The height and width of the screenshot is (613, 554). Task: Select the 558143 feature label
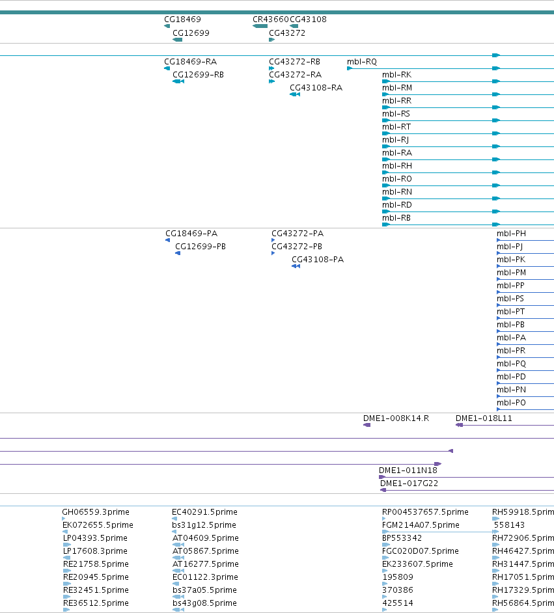click(510, 525)
